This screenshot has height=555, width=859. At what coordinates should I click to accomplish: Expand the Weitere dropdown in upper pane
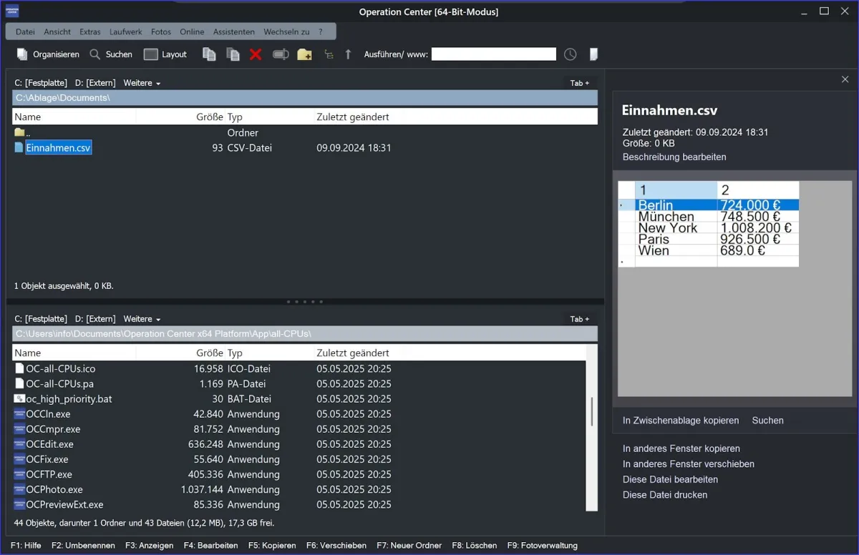tap(142, 83)
